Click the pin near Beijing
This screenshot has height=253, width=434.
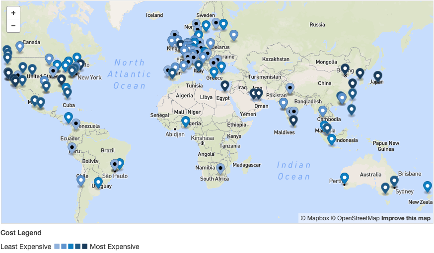point(345,68)
